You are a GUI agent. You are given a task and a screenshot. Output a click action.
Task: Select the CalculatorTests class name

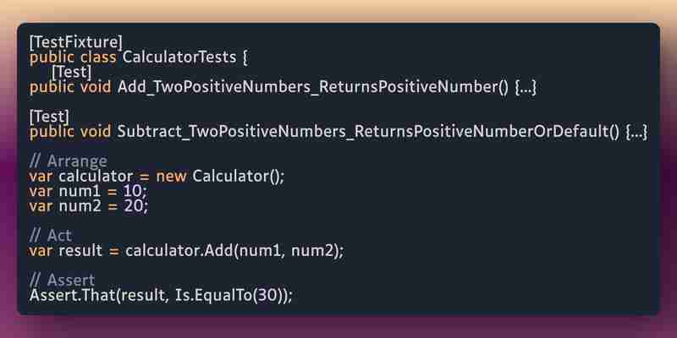click(x=179, y=57)
